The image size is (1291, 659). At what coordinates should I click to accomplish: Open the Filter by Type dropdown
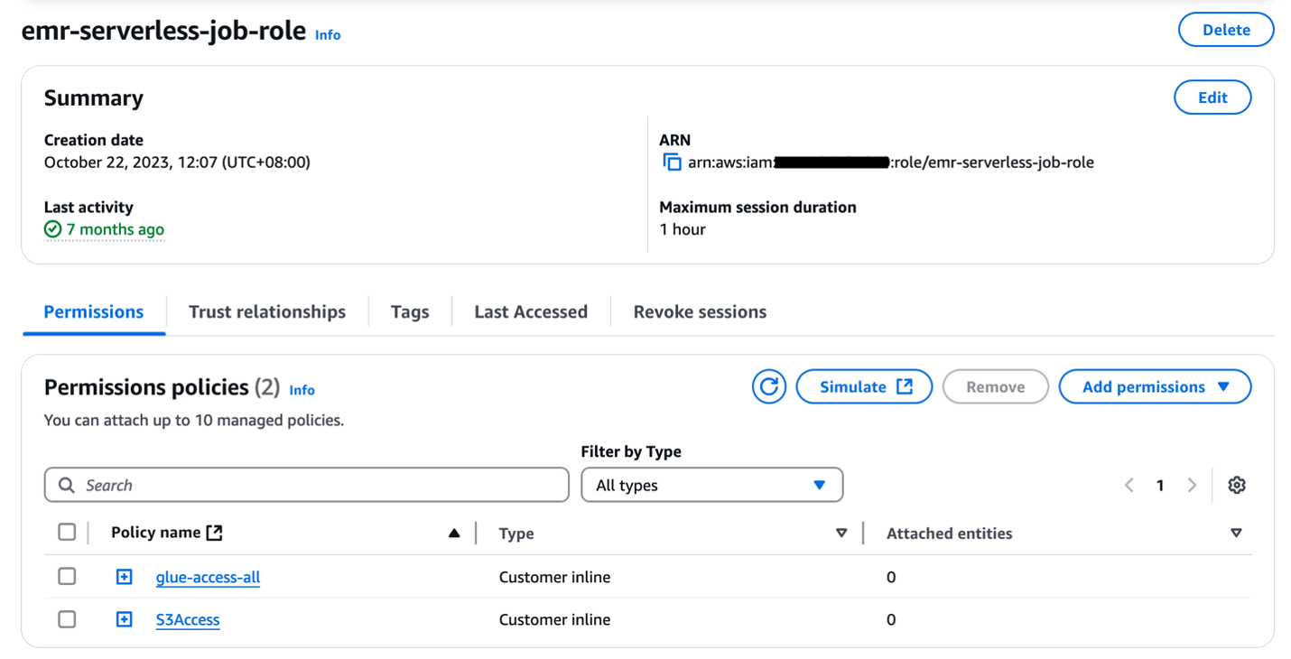coord(711,486)
